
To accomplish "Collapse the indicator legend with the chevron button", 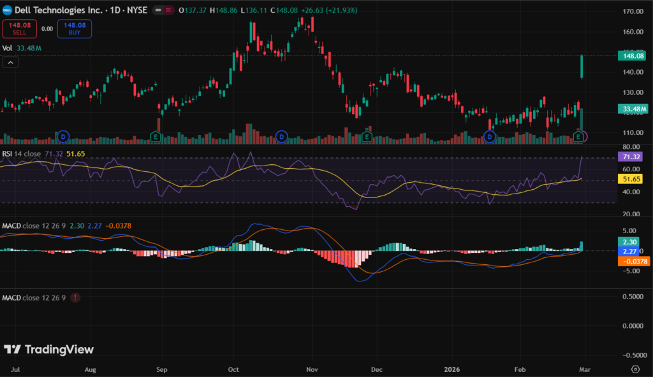I will click(x=11, y=62).
